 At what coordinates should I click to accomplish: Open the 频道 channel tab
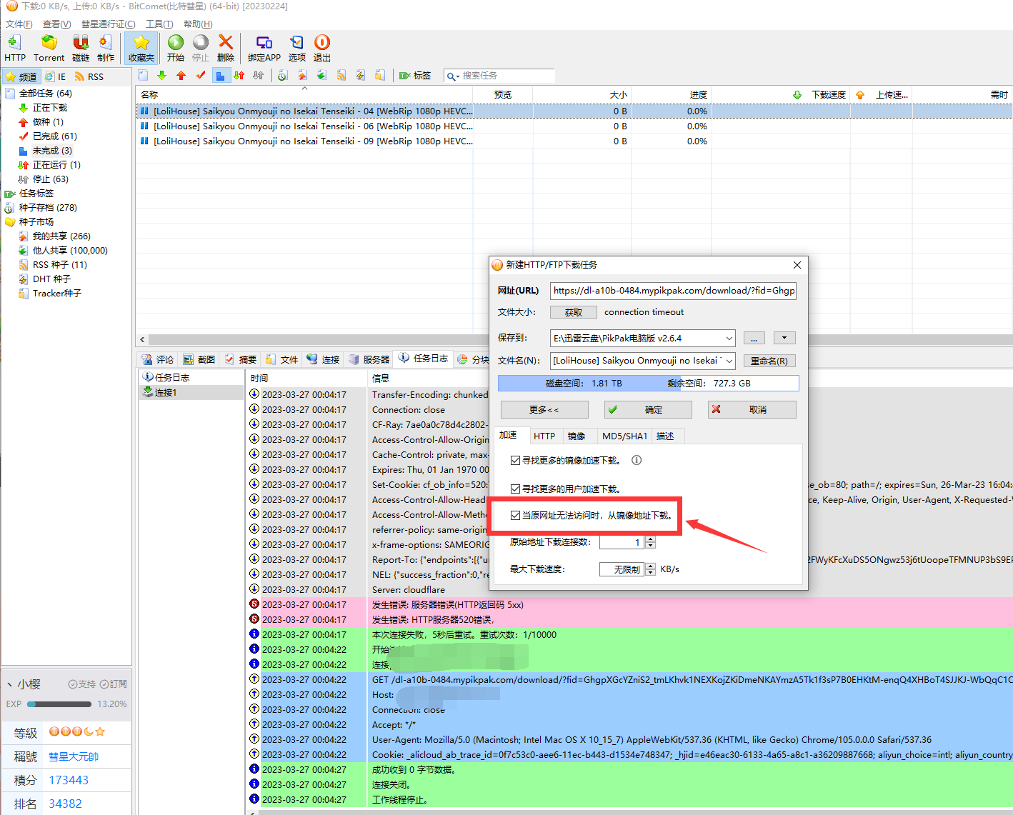[x=21, y=76]
